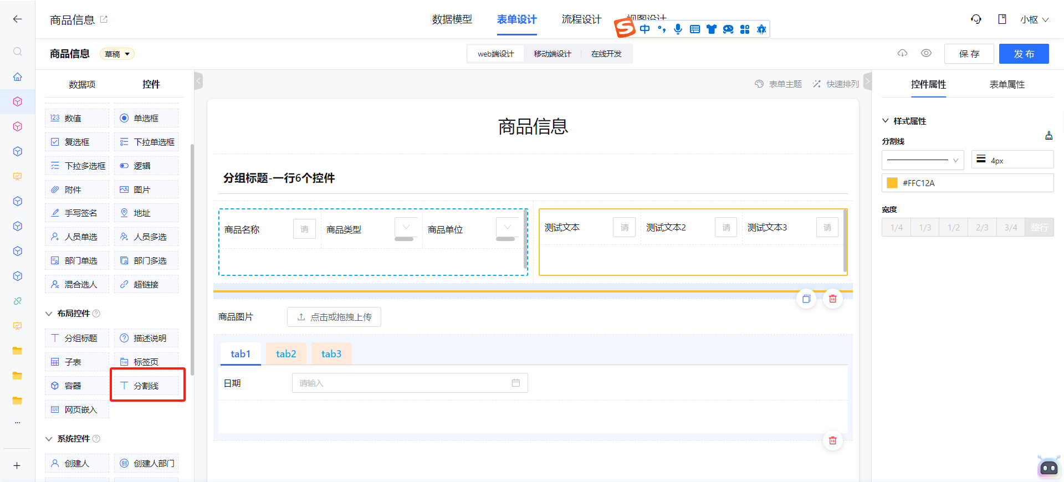Click 快速排列 quick arrange
The image size is (1064, 482).
point(836,84)
